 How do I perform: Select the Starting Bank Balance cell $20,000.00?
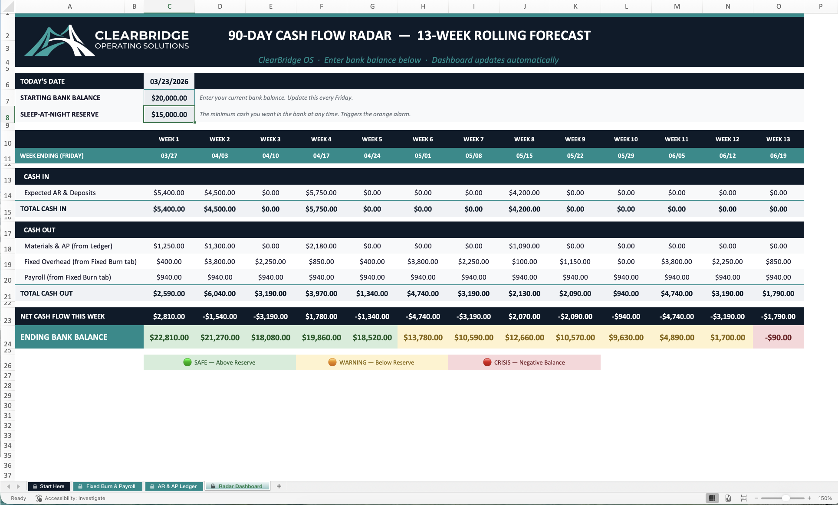(x=169, y=98)
